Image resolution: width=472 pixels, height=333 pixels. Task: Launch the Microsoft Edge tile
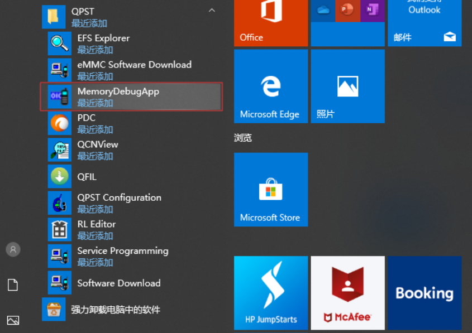(x=271, y=86)
